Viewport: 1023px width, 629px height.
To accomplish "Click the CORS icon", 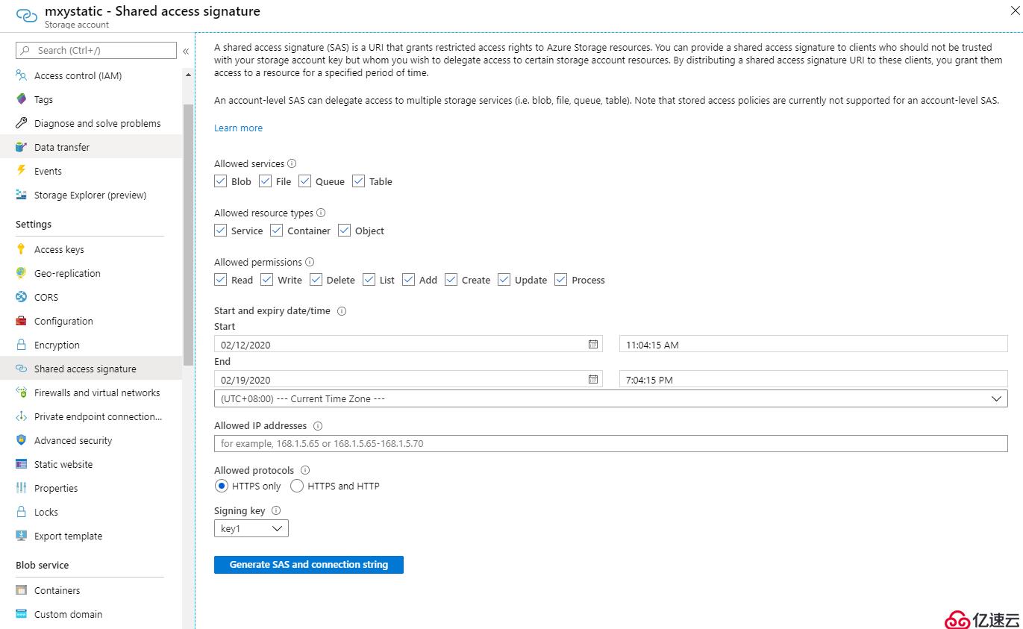I will (22, 297).
